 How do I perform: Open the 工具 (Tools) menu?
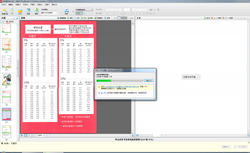click(x=47, y=5)
